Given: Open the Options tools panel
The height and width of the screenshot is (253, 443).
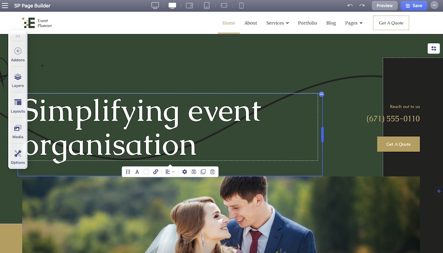Looking at the screenshot, I should pyautogui.click(x=18, y=157).
